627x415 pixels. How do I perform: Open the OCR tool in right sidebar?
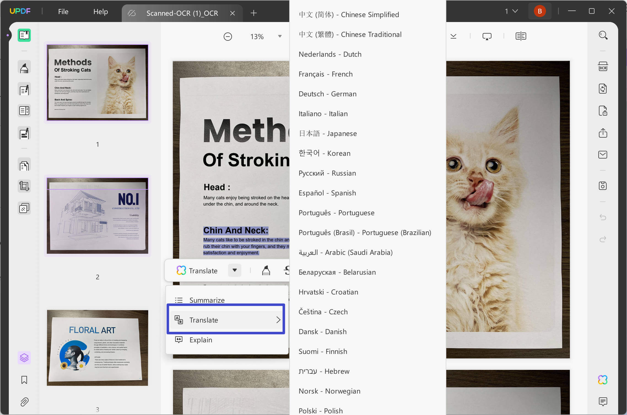(x=603, y=67)
